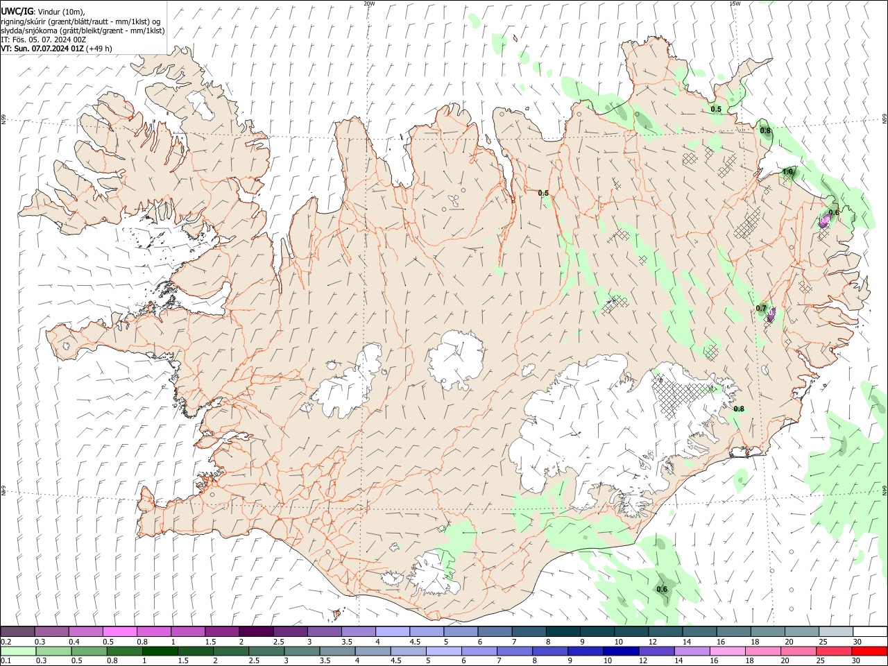888x666 pixels.
Task: Click the red 30 mm rain legend swatch
Action: click(870, 651)
